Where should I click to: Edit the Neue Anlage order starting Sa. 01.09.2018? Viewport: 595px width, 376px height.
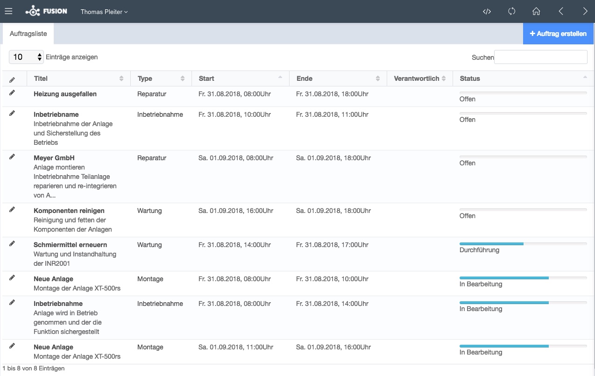coord(12,346)
